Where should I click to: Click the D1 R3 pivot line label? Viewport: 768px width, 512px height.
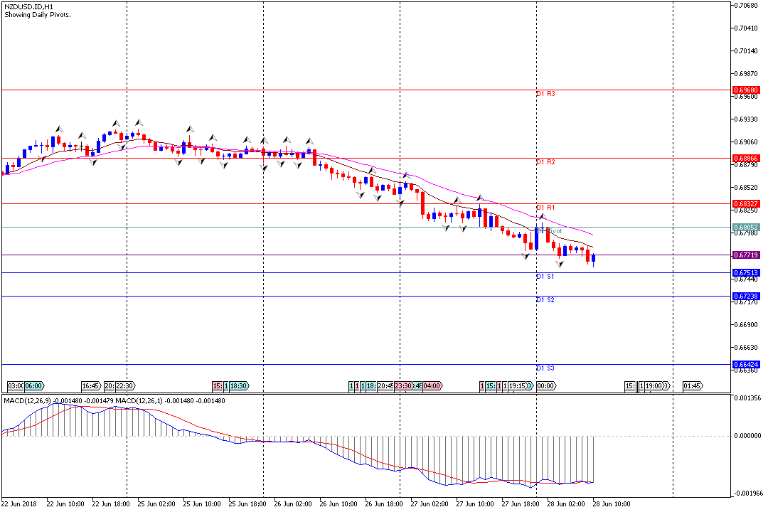tap(545, 94)
